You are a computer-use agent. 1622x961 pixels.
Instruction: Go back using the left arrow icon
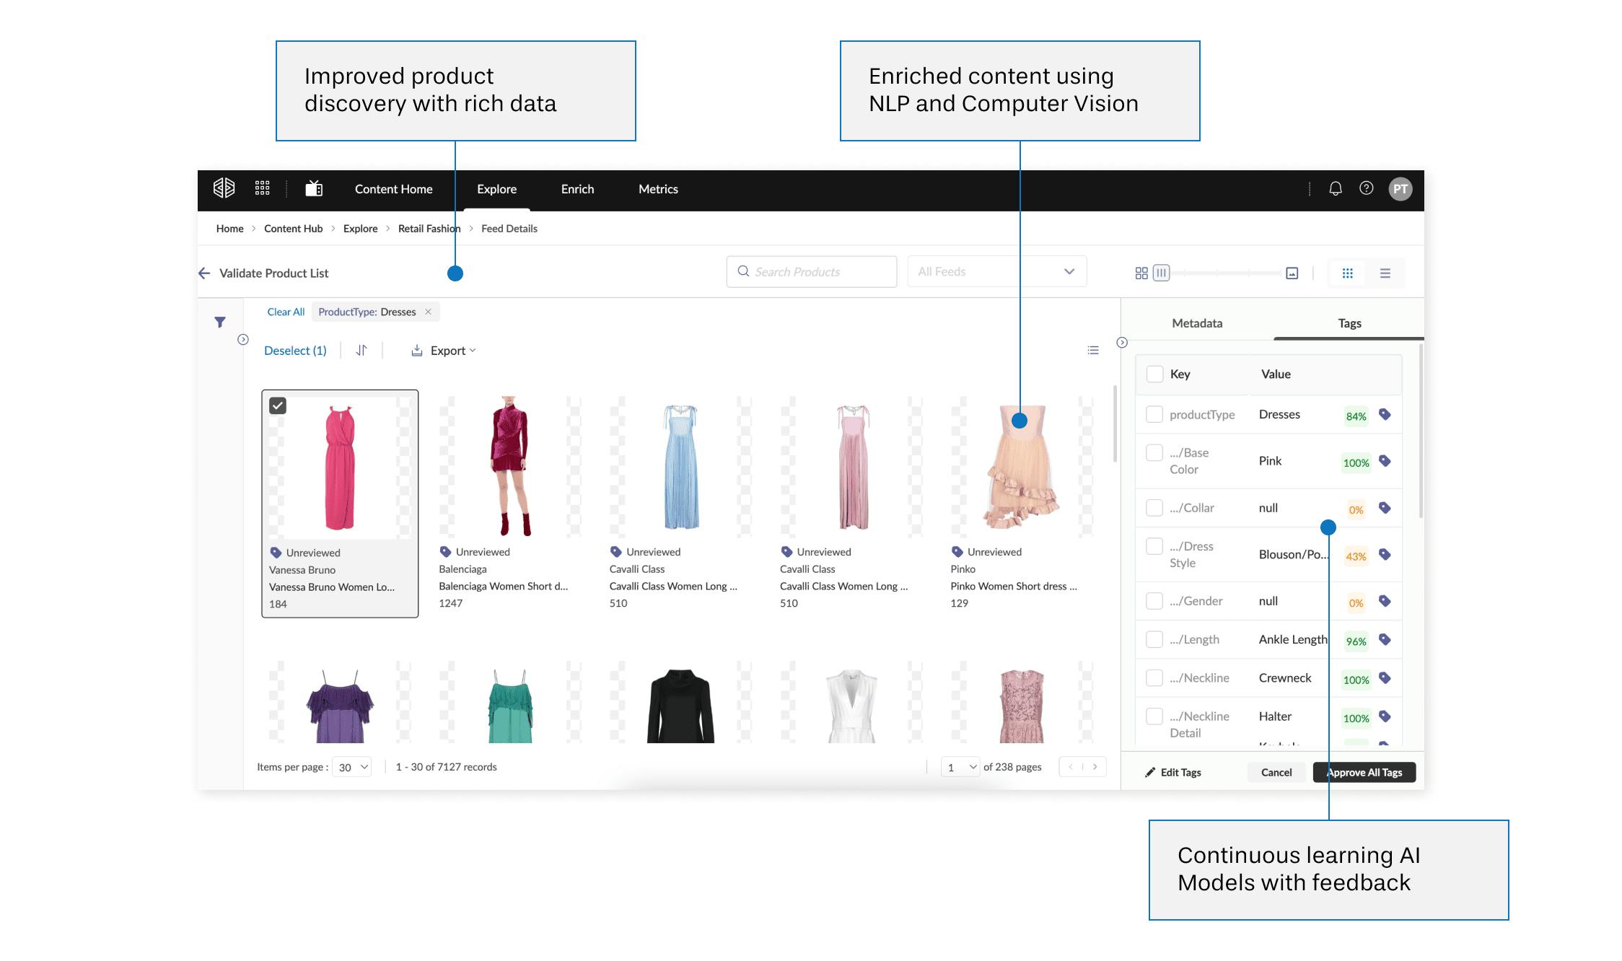pyautogui.click(x=204, y=273)
